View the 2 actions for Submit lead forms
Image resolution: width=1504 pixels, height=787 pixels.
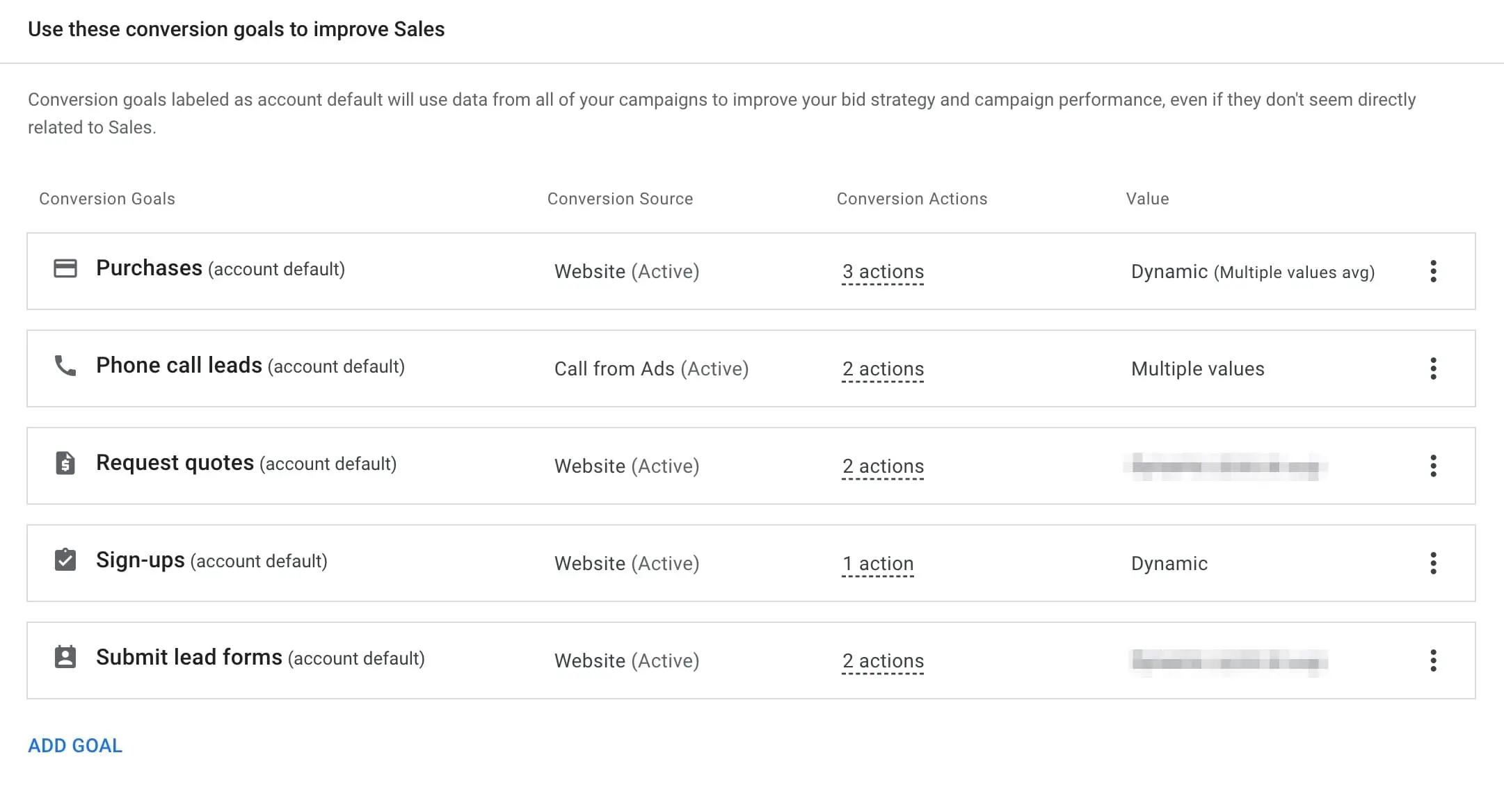tap(883, 661)
